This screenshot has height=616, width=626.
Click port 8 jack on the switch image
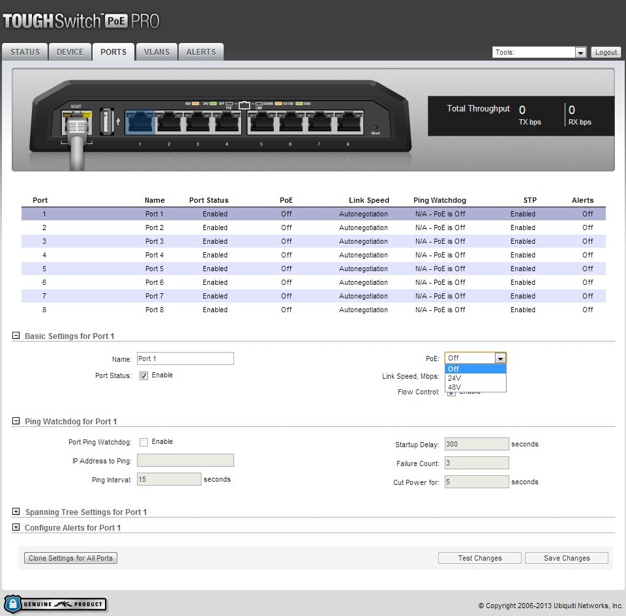click(348, 122)
